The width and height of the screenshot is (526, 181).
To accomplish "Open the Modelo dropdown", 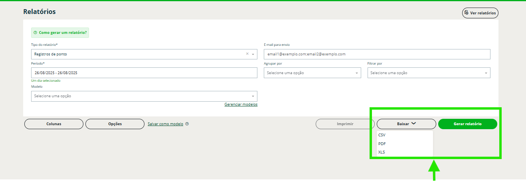I will coord(144,96).
